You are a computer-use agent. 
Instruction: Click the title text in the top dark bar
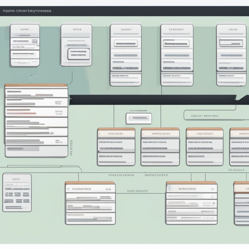click(27, 11)
